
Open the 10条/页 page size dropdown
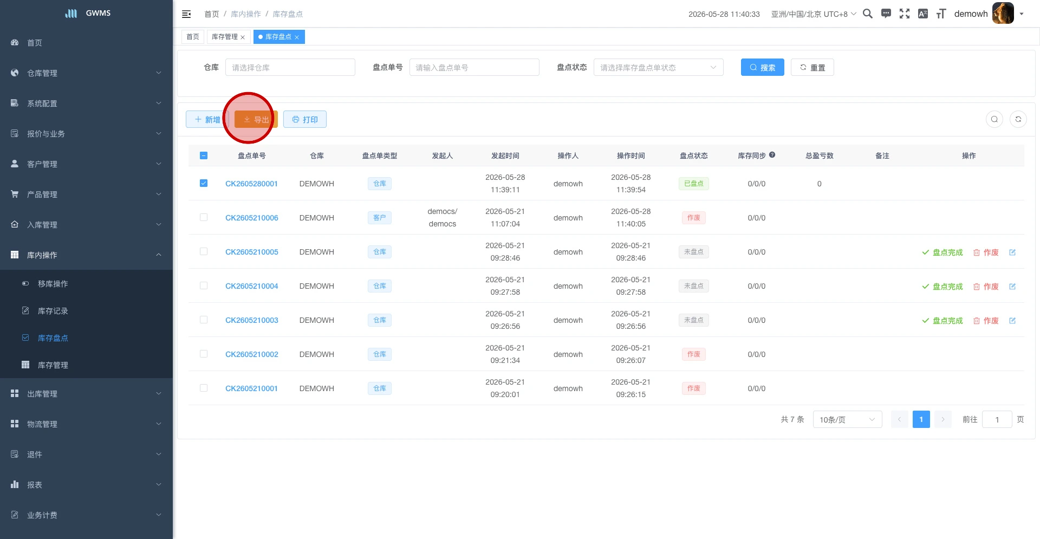coord(847,419)
